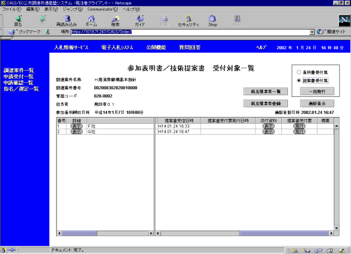Expand the URL location dropdown arrow

312,32
